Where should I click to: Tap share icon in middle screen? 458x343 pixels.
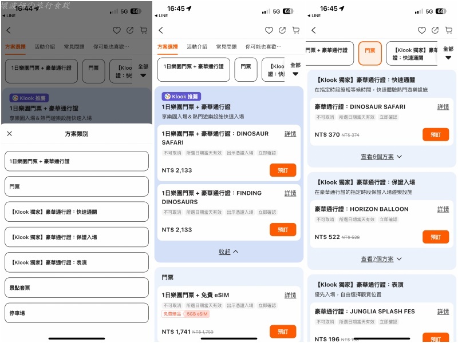[282, 30]
